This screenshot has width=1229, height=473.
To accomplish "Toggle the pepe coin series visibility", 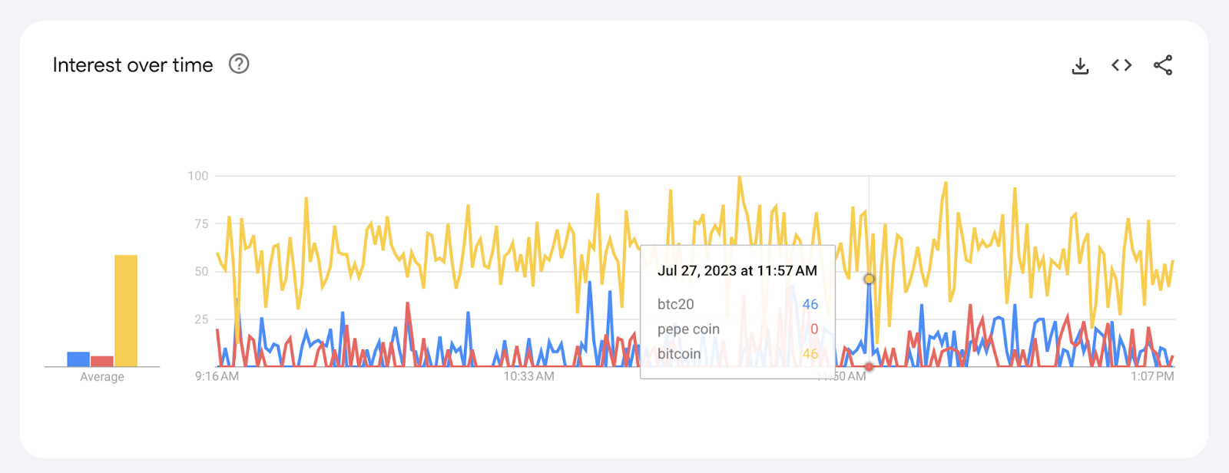I will coord(687,329).
